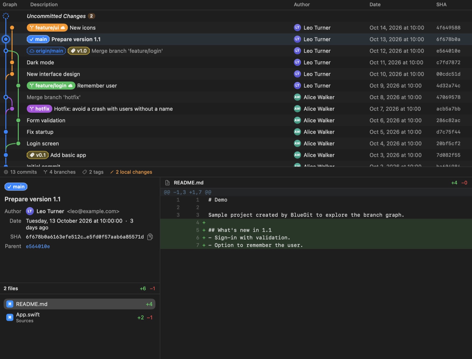
Task: Select the Uncommitted Changes row
Action: tap(236, 16)
